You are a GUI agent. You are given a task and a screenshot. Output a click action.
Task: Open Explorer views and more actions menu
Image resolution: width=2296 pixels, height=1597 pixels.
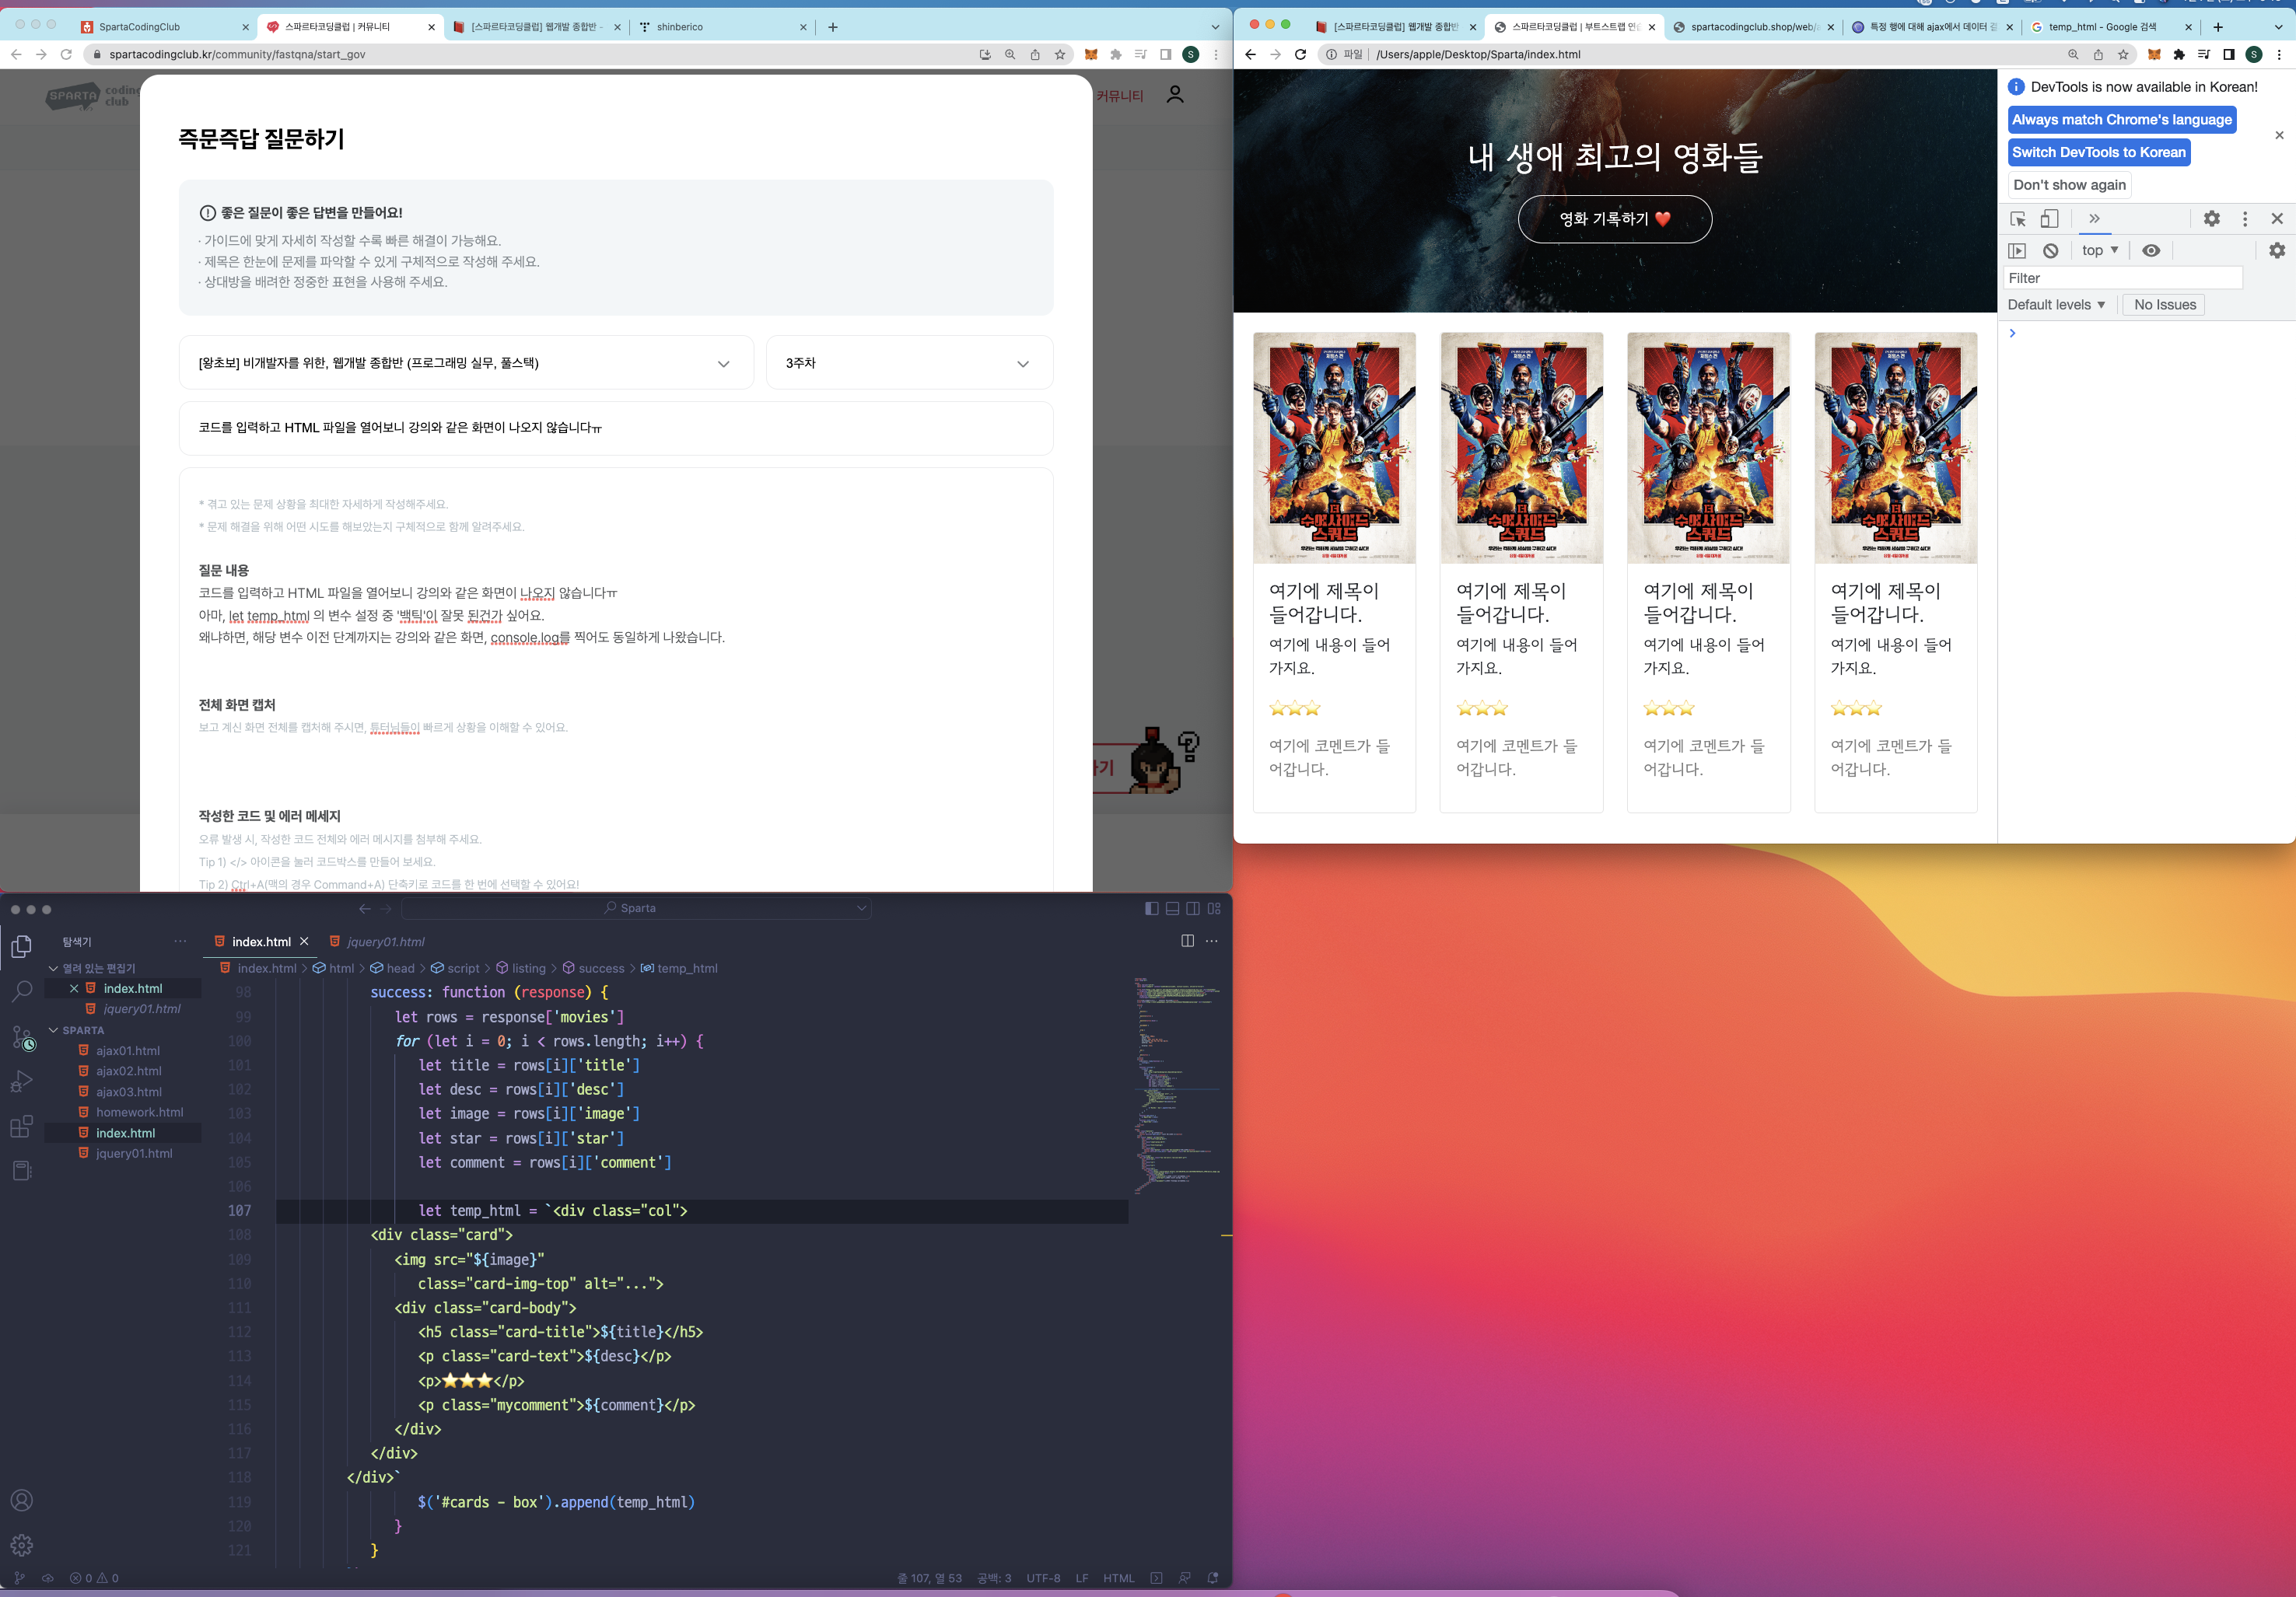[x=180, y=942]
